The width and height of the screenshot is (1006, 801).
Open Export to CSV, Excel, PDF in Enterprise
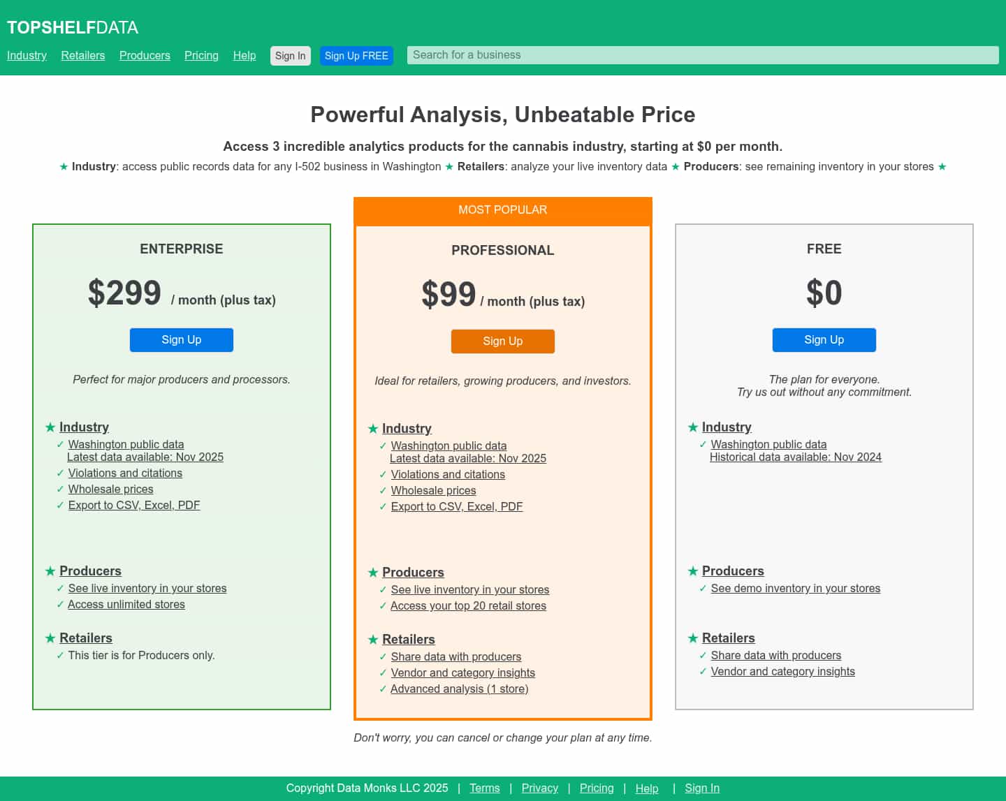point(134,506)
